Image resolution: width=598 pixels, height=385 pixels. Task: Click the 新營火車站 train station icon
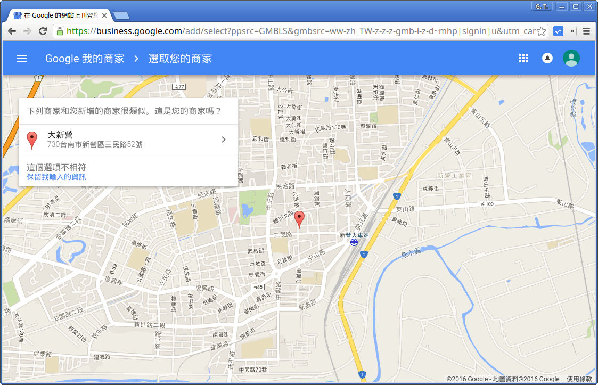coord(354,242)
